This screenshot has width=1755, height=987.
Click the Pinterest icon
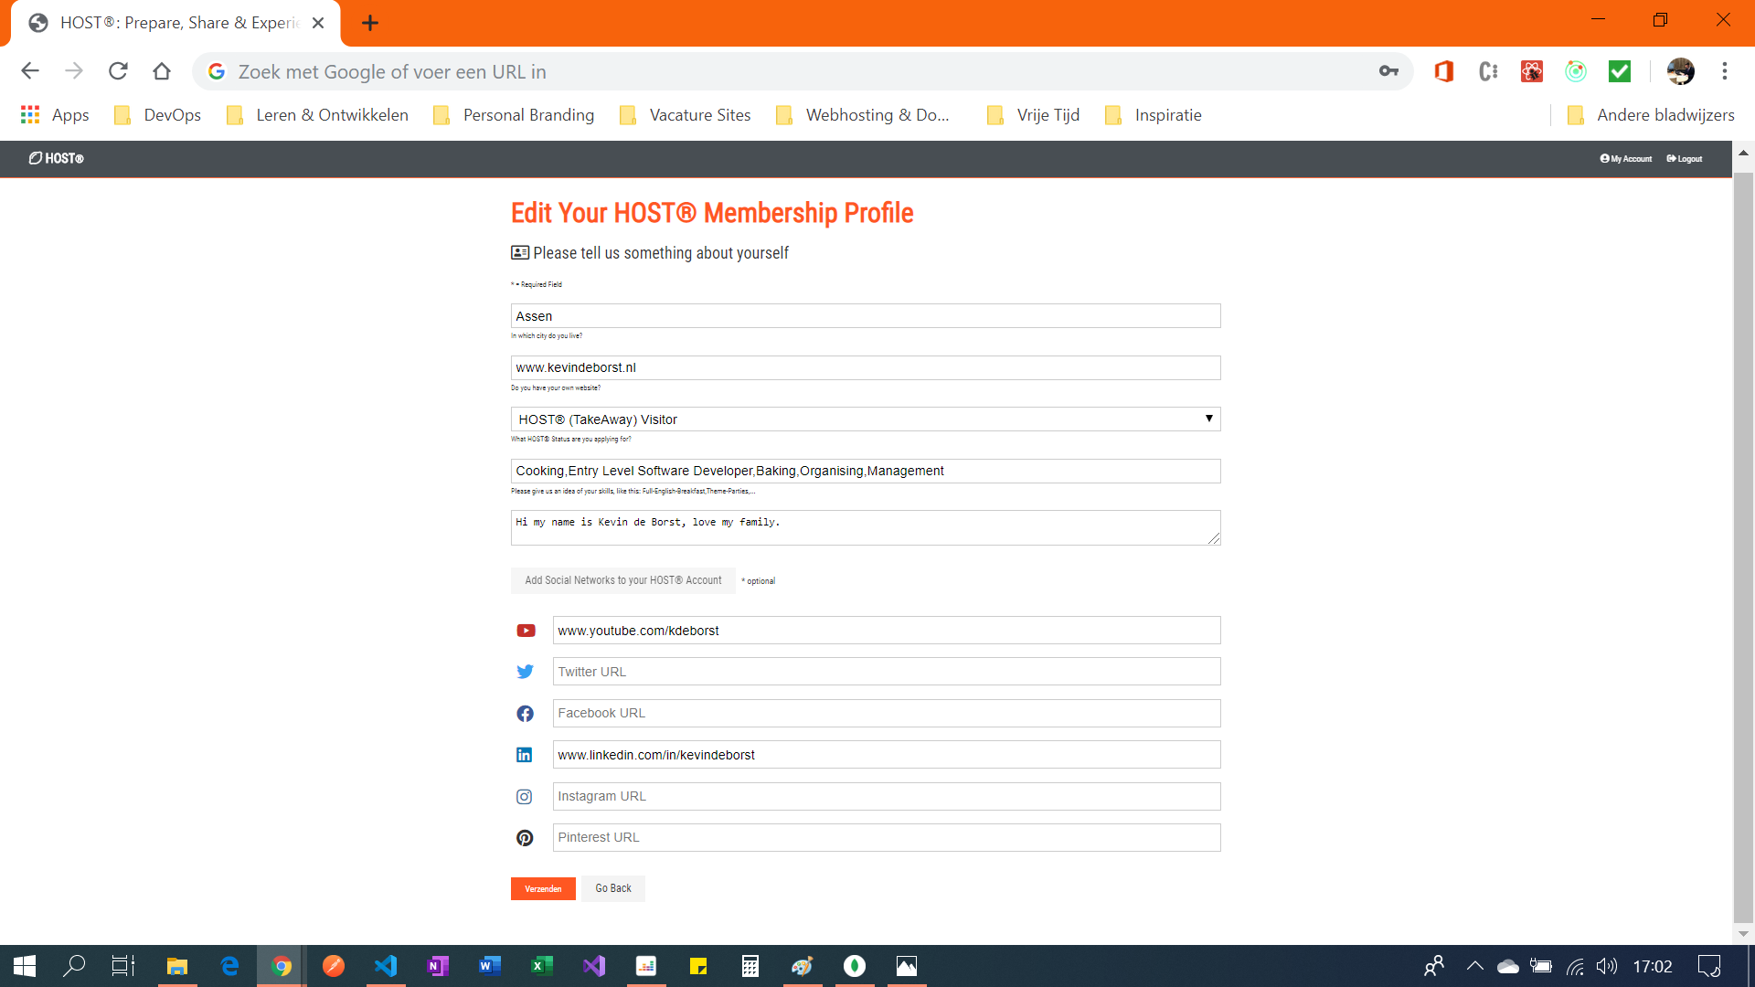pyautogui.click(x=525, y=838)
